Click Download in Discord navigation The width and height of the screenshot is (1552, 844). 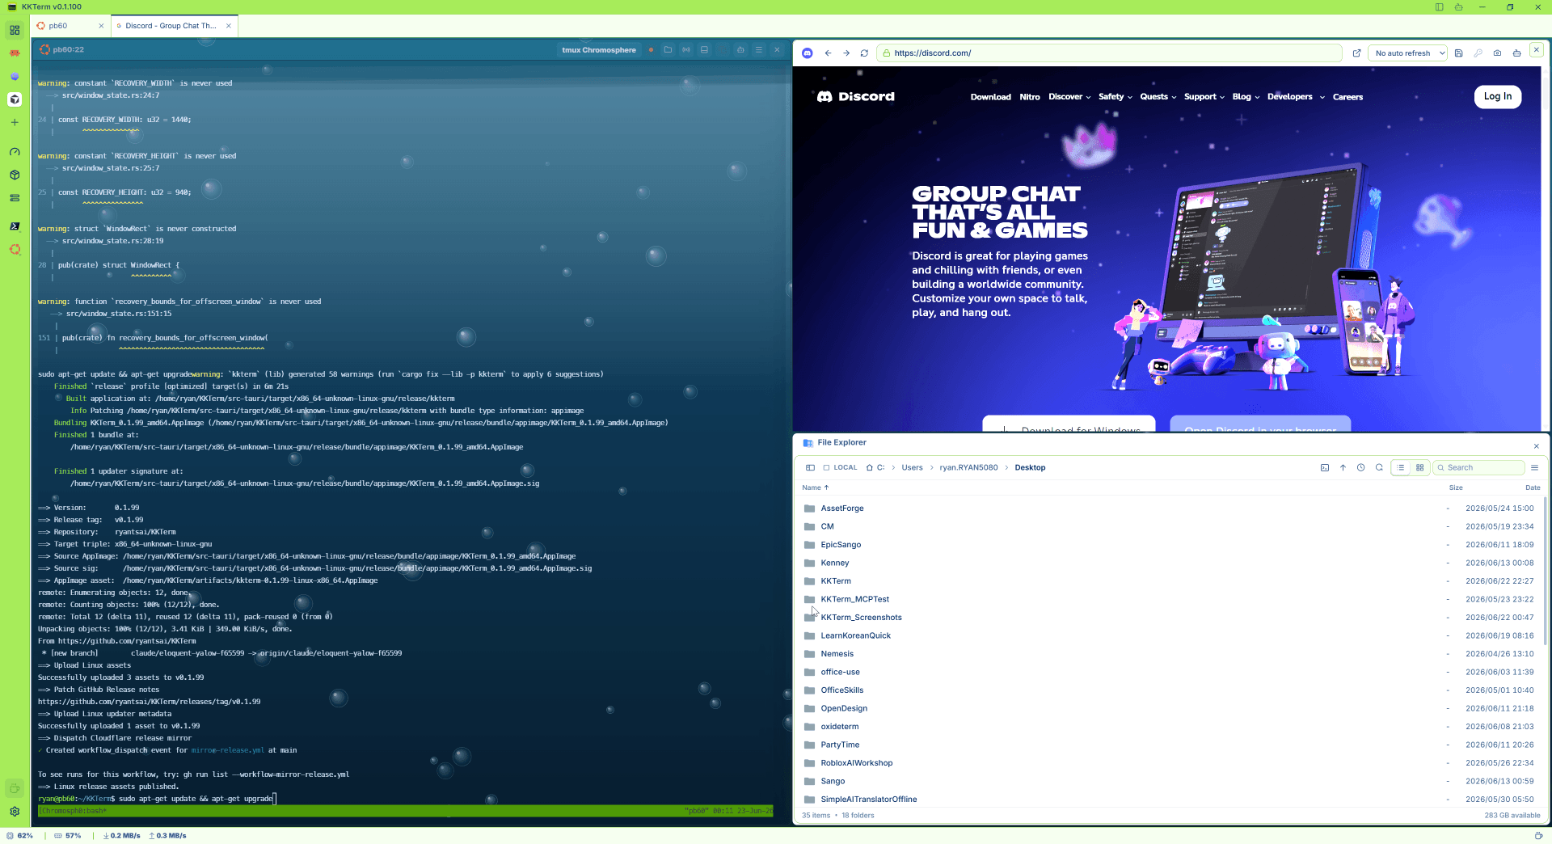(x=990, y=97)
